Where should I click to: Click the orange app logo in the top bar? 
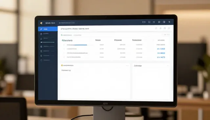(41, 23)
